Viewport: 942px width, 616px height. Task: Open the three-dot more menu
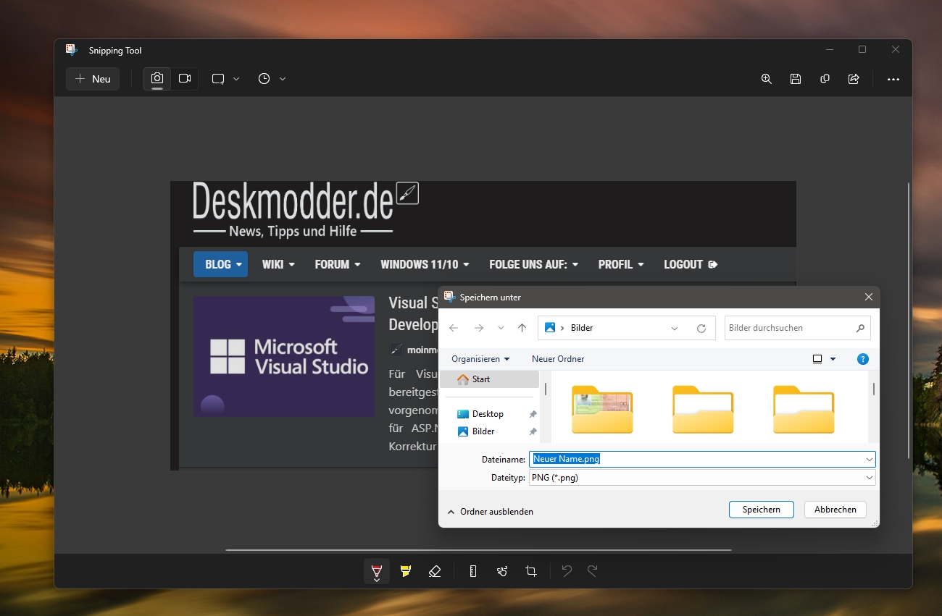click(x=893, y=79)
